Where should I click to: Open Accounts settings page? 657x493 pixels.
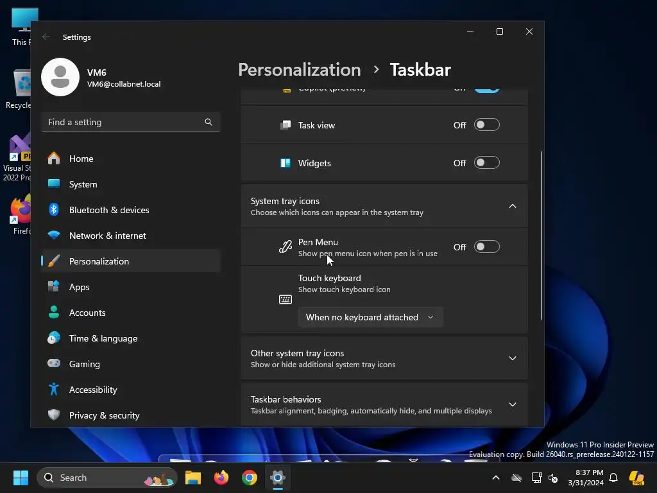[131, 313]
